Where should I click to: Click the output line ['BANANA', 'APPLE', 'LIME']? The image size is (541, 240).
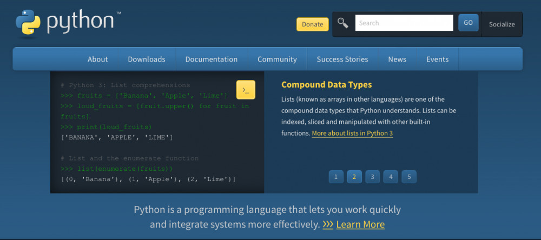pyautogui.click(x=117, y=137)
